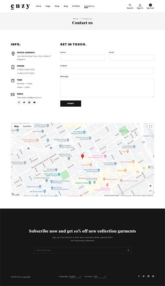Open the Contact us menu item
The image size is (165, 286).
point(89,6)
